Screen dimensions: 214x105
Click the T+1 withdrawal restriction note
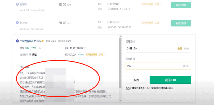150,88
